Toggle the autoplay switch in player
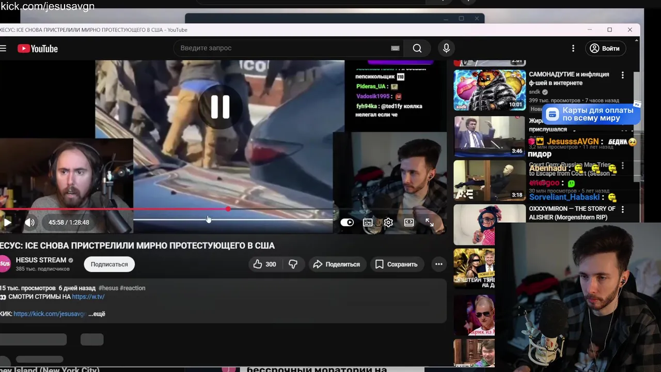 pos(347,222)
